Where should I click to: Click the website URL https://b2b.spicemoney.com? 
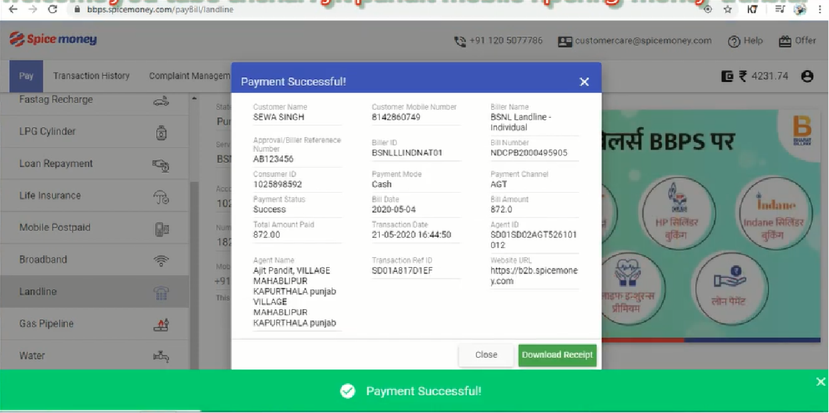click(x=534, y=276)
